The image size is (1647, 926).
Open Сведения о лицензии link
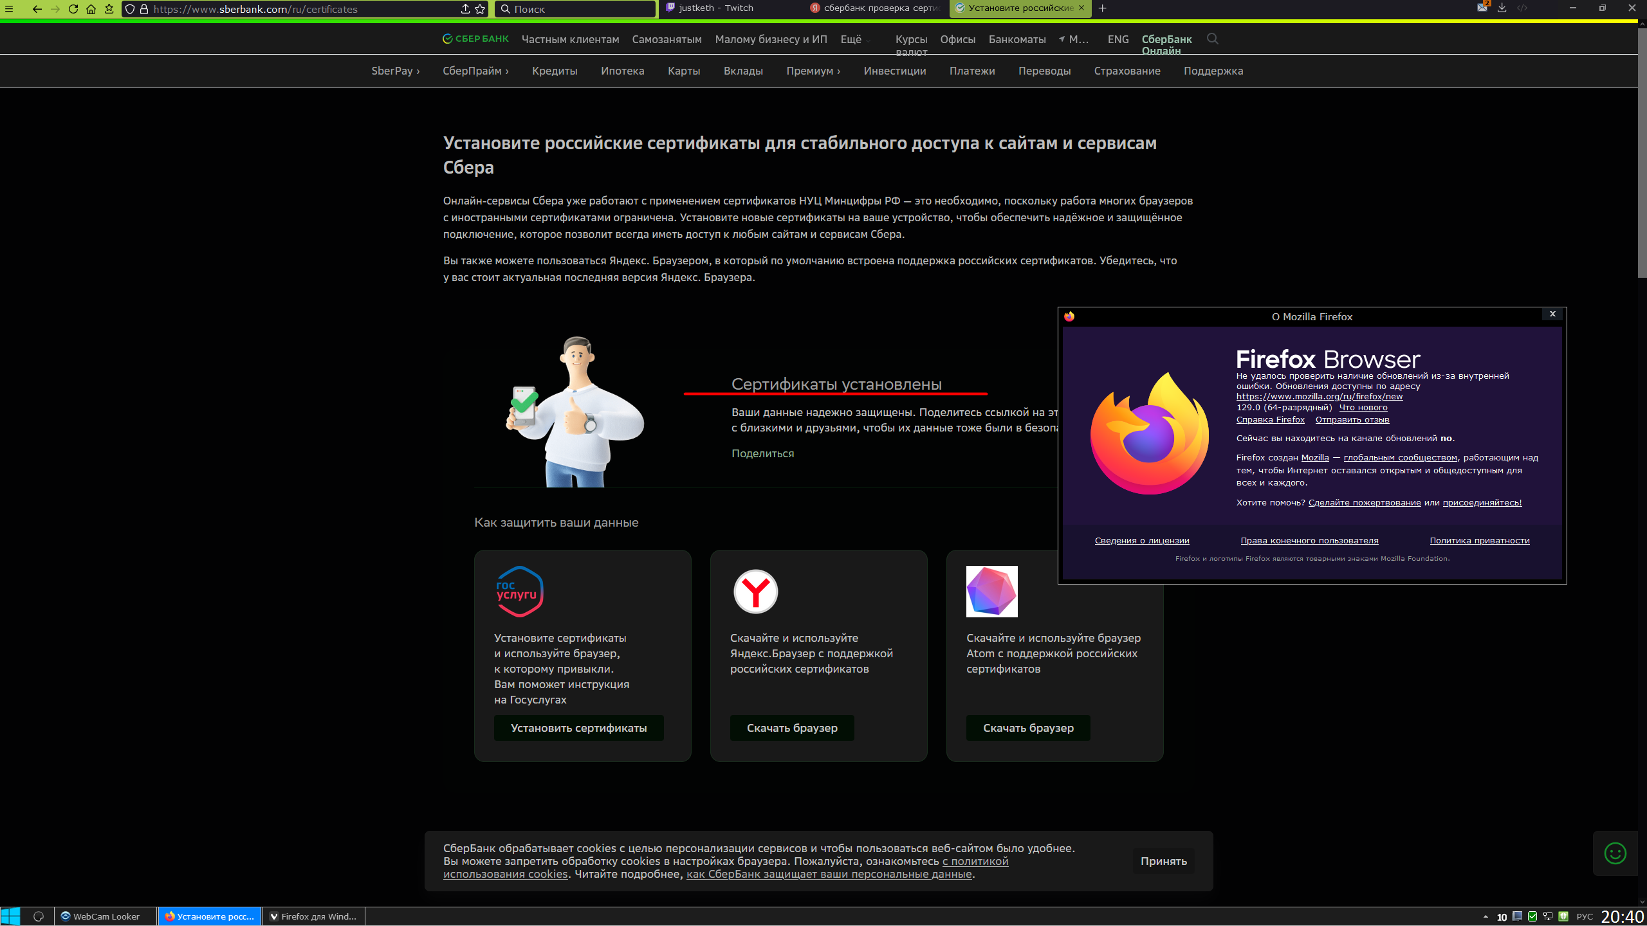pyautogui.click(x=1141, y=540)
